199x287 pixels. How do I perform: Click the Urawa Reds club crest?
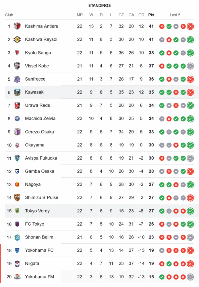[17, 105]
